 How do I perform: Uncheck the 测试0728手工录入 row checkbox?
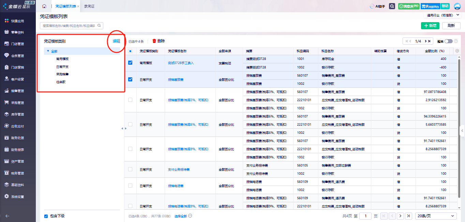pos(130,63)
